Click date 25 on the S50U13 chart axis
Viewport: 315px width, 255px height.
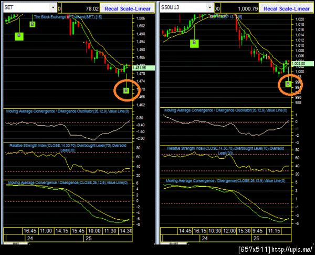pyautogui.click(x=256, y=239)
